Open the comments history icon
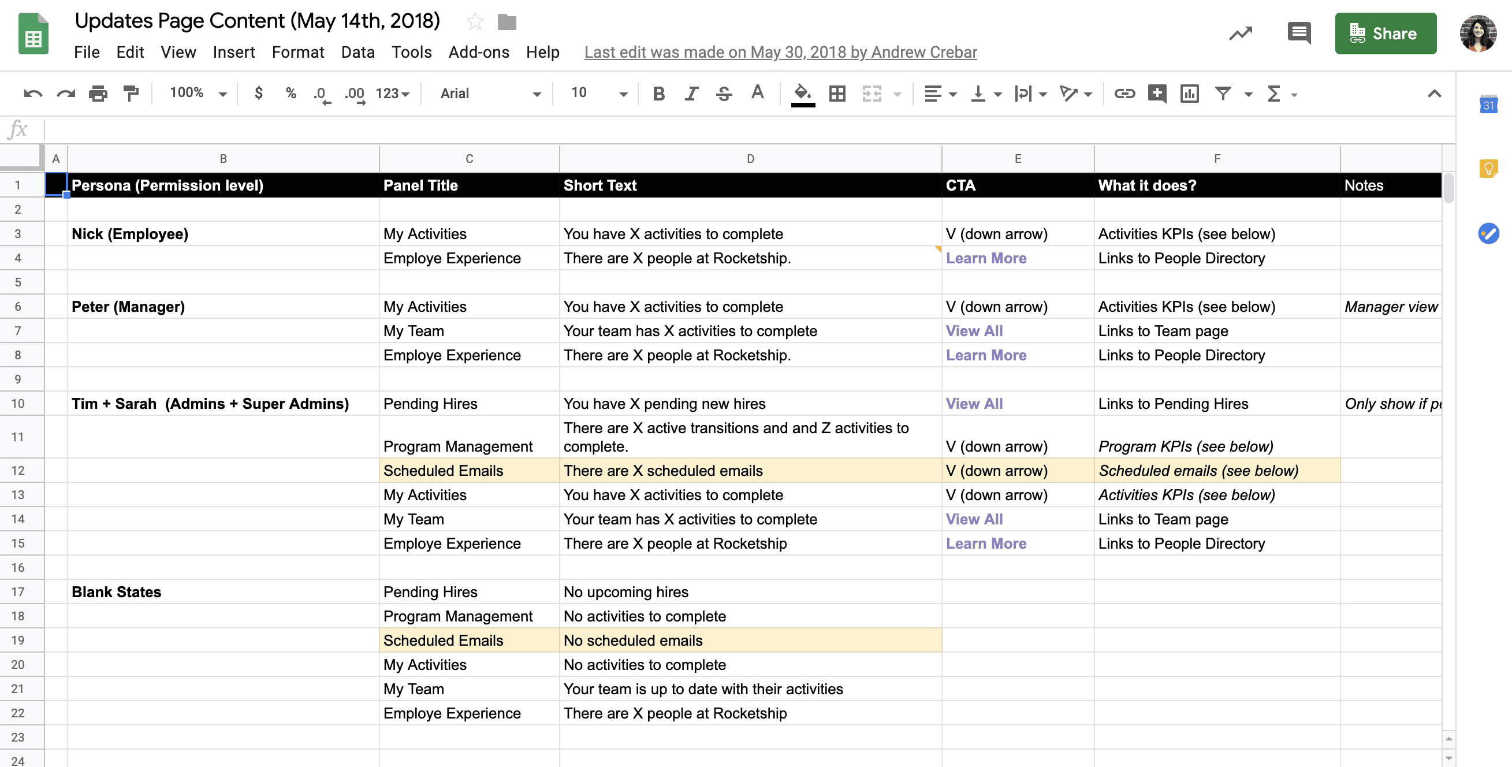 coord(1299,33)
